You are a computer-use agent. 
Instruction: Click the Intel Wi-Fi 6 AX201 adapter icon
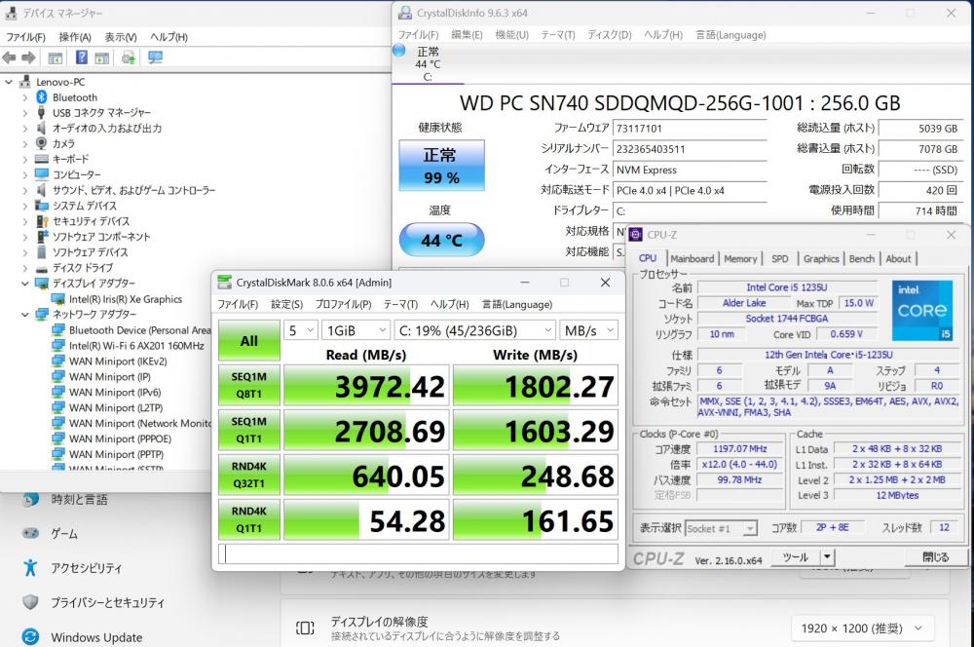[x=58, y=346]
